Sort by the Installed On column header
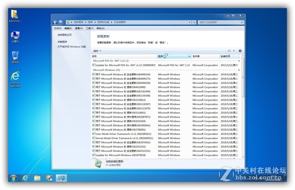The width and height of the screenshot is (295, 190). point(229,56)
